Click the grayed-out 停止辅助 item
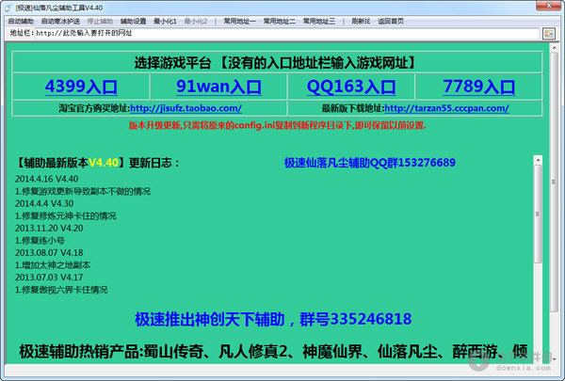 (100, 22)
